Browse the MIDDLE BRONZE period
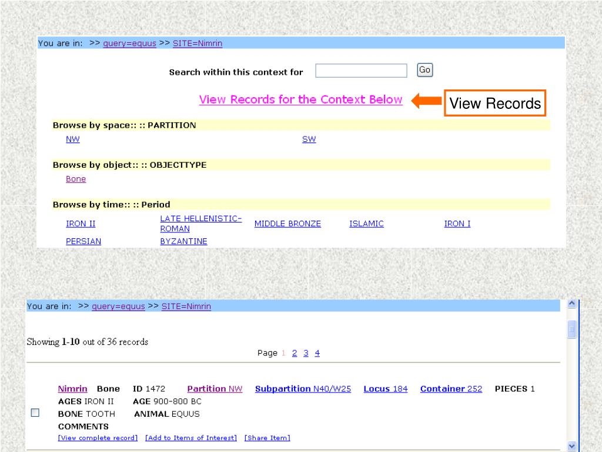Screen dimensions: 602x452 click(287, 224)
